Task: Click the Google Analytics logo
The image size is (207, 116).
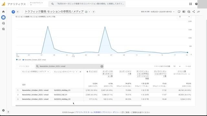Action: [x=4, y=4]
